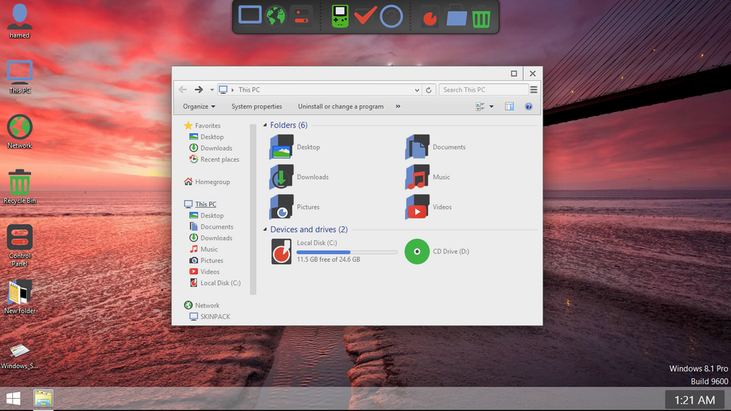The height and width of the screenshot is (411, 731).
Task: Click System properties in the toolbar
Action: click(257, 106)
